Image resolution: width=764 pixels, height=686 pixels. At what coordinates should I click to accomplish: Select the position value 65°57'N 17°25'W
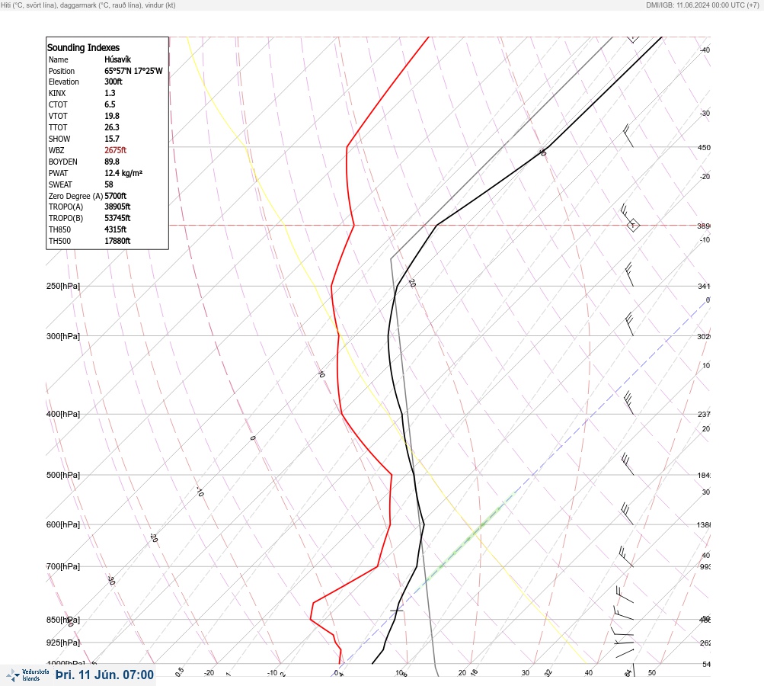coord(133,71)
